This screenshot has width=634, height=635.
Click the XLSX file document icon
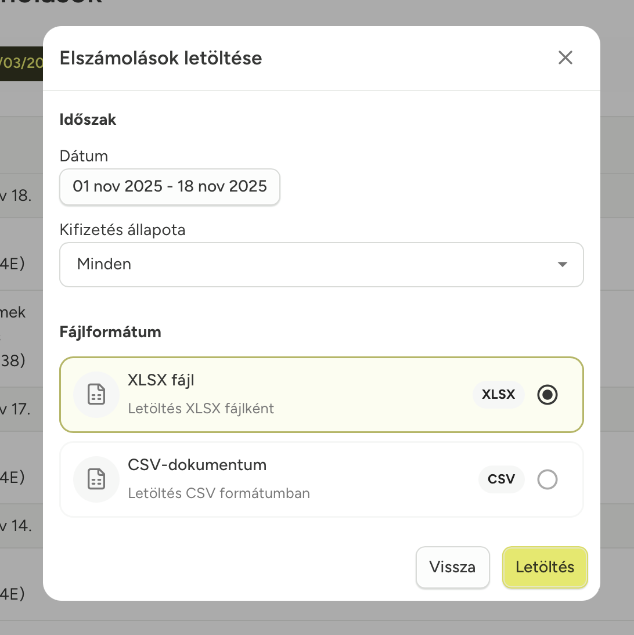(96, 395)
